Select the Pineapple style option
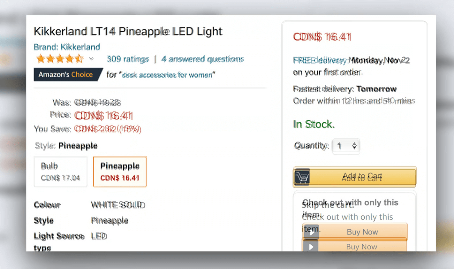The image size is (454, 269). coord(120,172)
